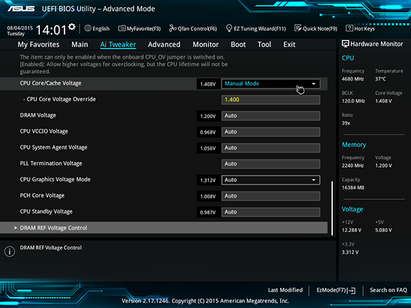This screenshot has width=411, height=308.
Task: Launch EZ Tuning Wizard(F11)
Action: click(256, 28)
